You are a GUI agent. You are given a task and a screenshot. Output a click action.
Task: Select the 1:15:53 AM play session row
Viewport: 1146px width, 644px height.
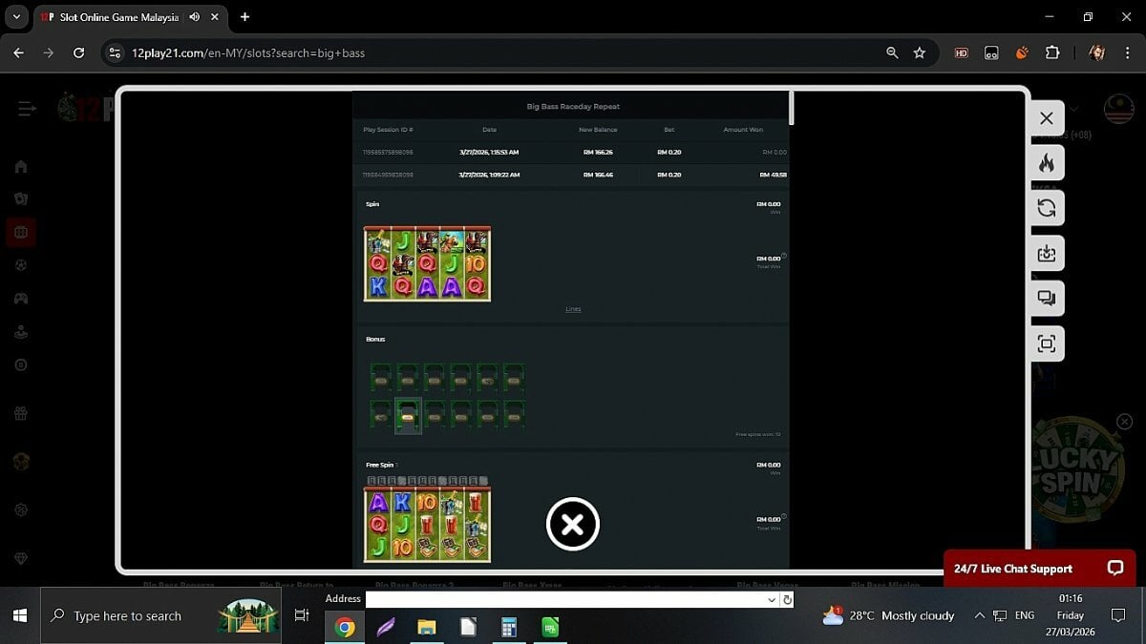click(571, 153)
